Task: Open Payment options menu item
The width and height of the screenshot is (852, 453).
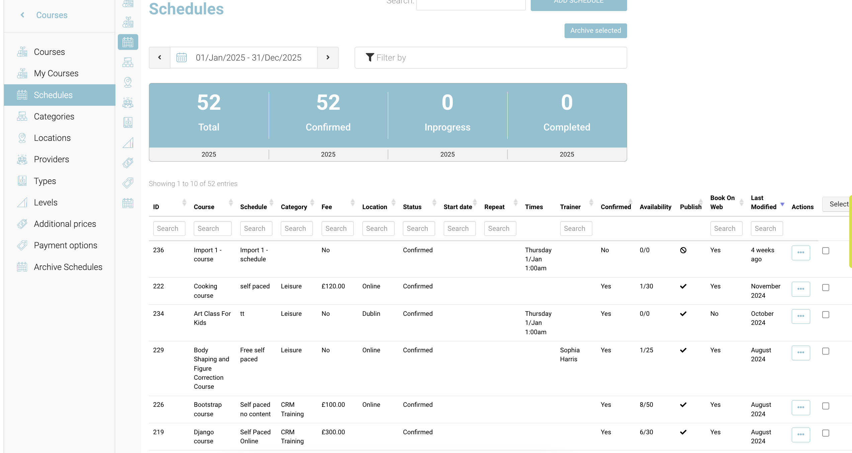Action: point(65,245)
